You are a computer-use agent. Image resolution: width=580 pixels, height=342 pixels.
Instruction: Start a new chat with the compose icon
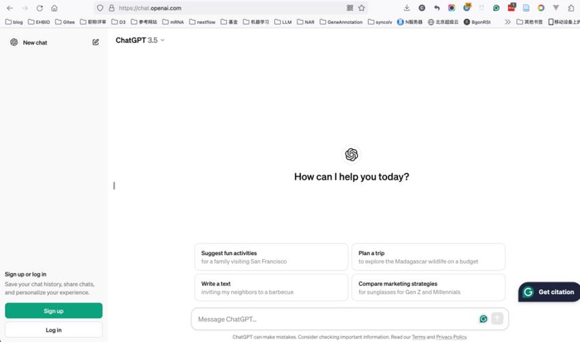[x=96, y=42]
